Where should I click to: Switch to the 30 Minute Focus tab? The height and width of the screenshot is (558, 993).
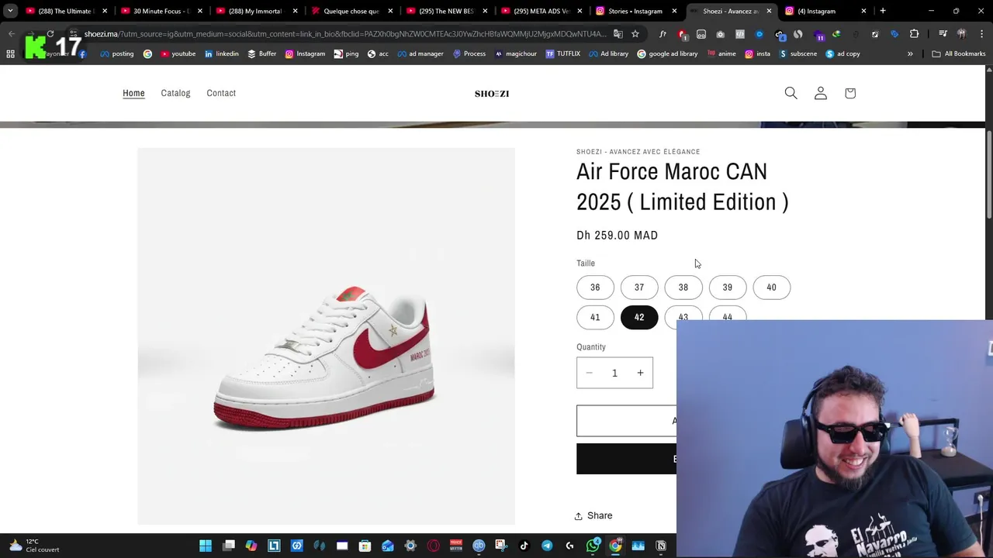(161, 11)
